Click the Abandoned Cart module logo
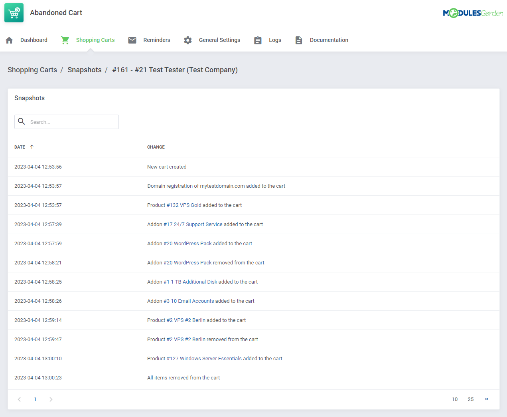This screenshot has width=507, height=417. point(14,12)
